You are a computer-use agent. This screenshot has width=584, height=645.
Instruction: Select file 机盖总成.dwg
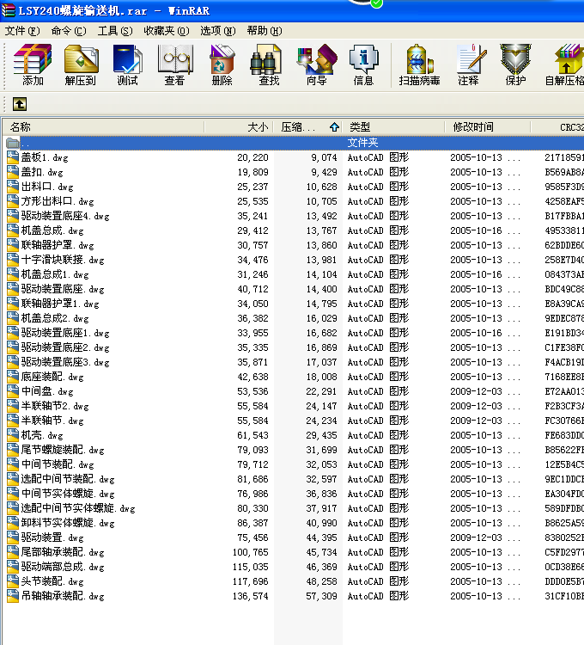pos(52,230)
